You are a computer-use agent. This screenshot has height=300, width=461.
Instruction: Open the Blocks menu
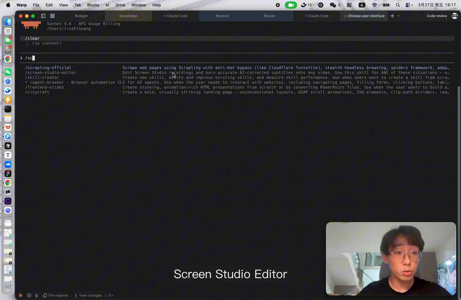click(x=93, y=5)
